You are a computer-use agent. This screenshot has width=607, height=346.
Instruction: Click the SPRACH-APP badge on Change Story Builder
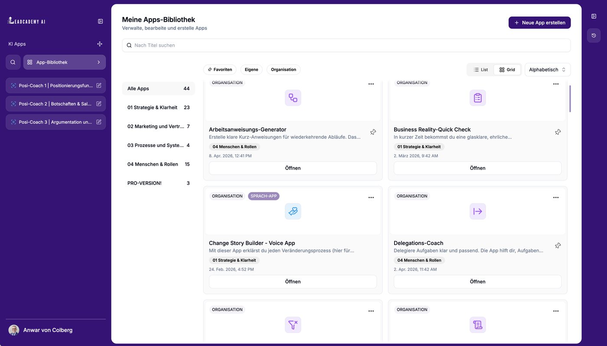pos(264,196)
